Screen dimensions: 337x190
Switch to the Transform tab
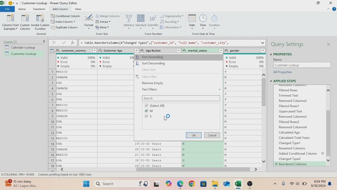(39, 9)
